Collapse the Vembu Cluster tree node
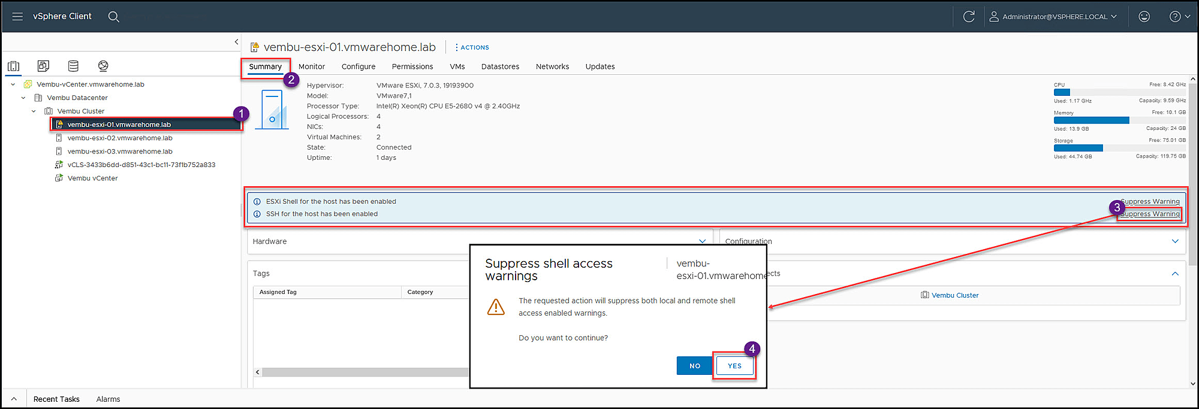This screenshot has width=1199, height=409. pyautogui.click(x=34, y=111)
